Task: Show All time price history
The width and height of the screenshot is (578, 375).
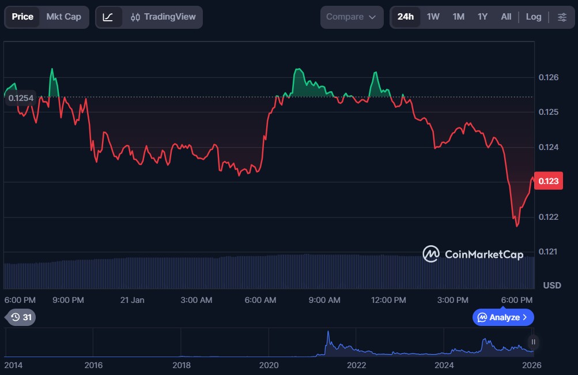Action: (x=506, y=17)
